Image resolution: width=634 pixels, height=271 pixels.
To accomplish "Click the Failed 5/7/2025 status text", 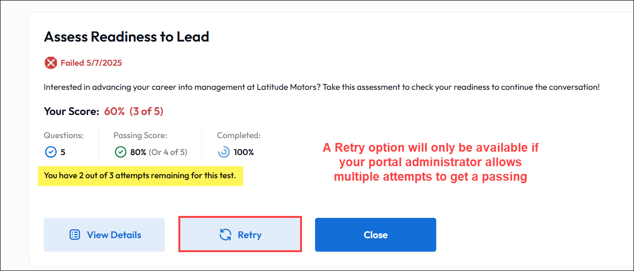I will coord(91,63).
